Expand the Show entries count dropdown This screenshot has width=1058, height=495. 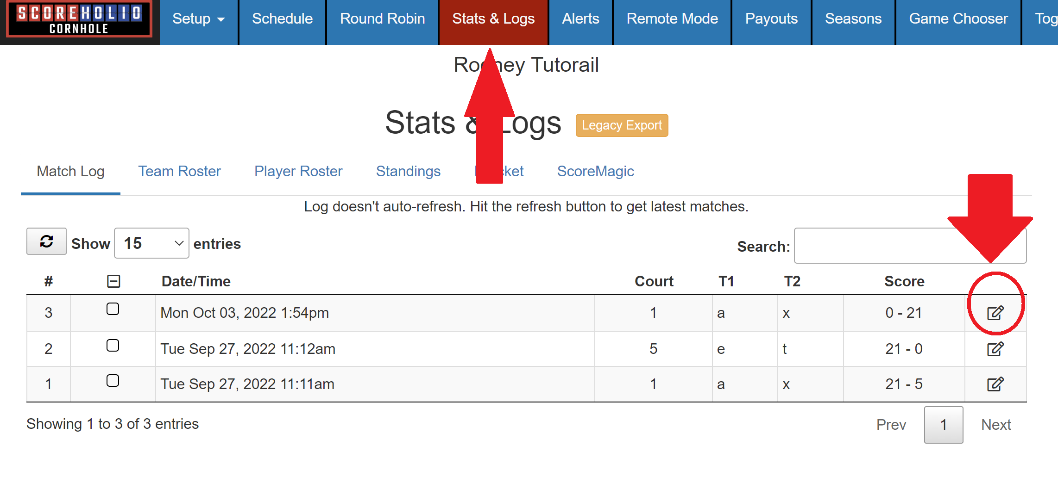point(151,243)
